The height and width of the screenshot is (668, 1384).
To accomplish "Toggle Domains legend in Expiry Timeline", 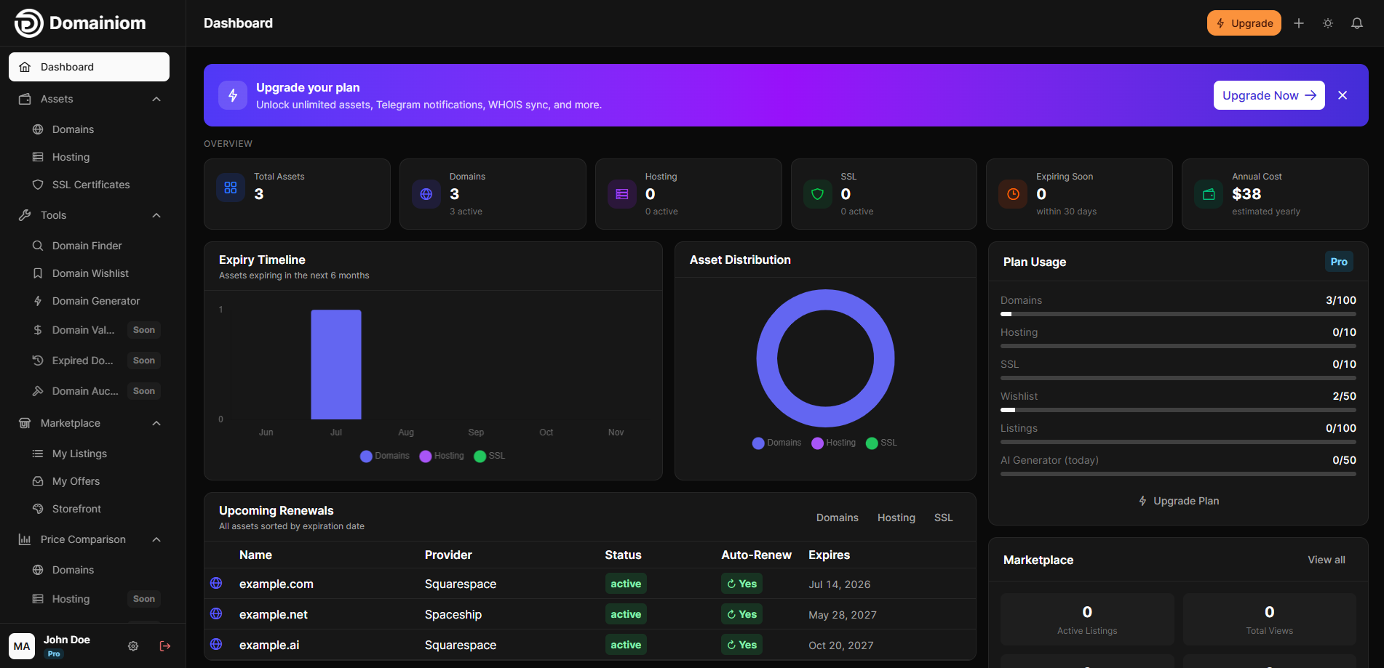I will (x=385, y=456).
